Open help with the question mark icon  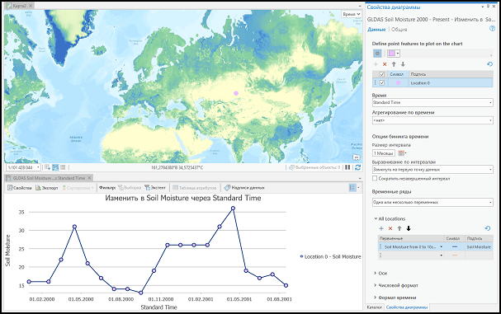492,29
